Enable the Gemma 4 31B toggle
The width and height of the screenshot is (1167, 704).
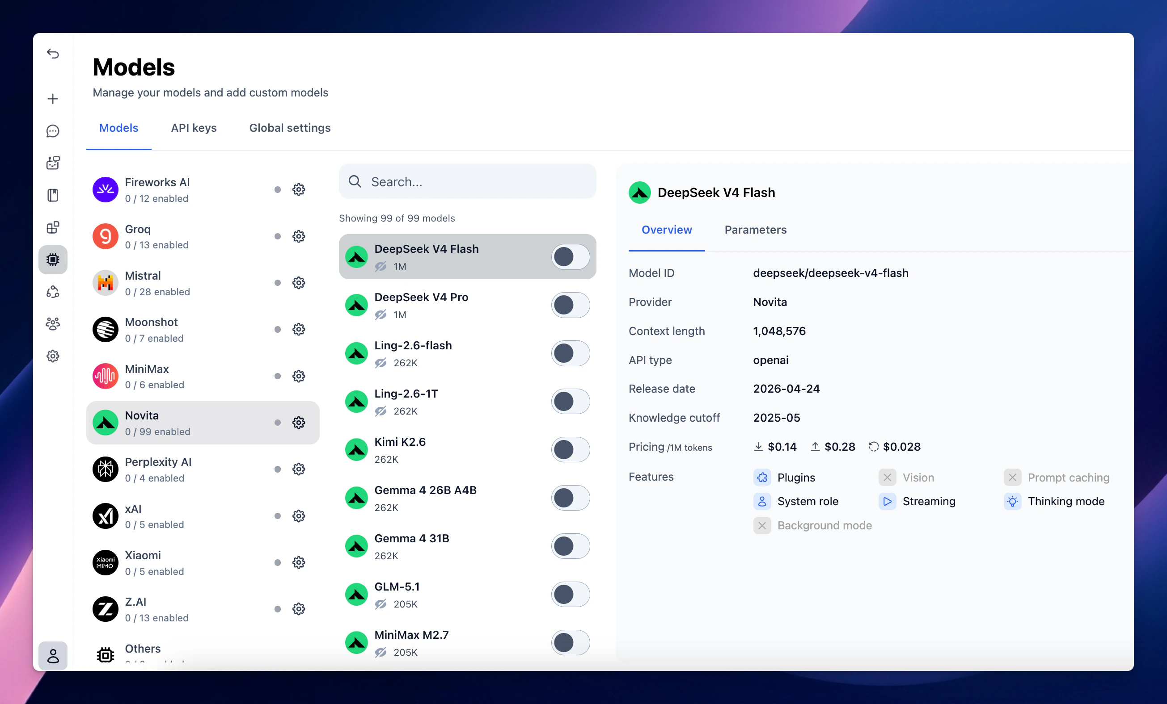click(570, 546)
